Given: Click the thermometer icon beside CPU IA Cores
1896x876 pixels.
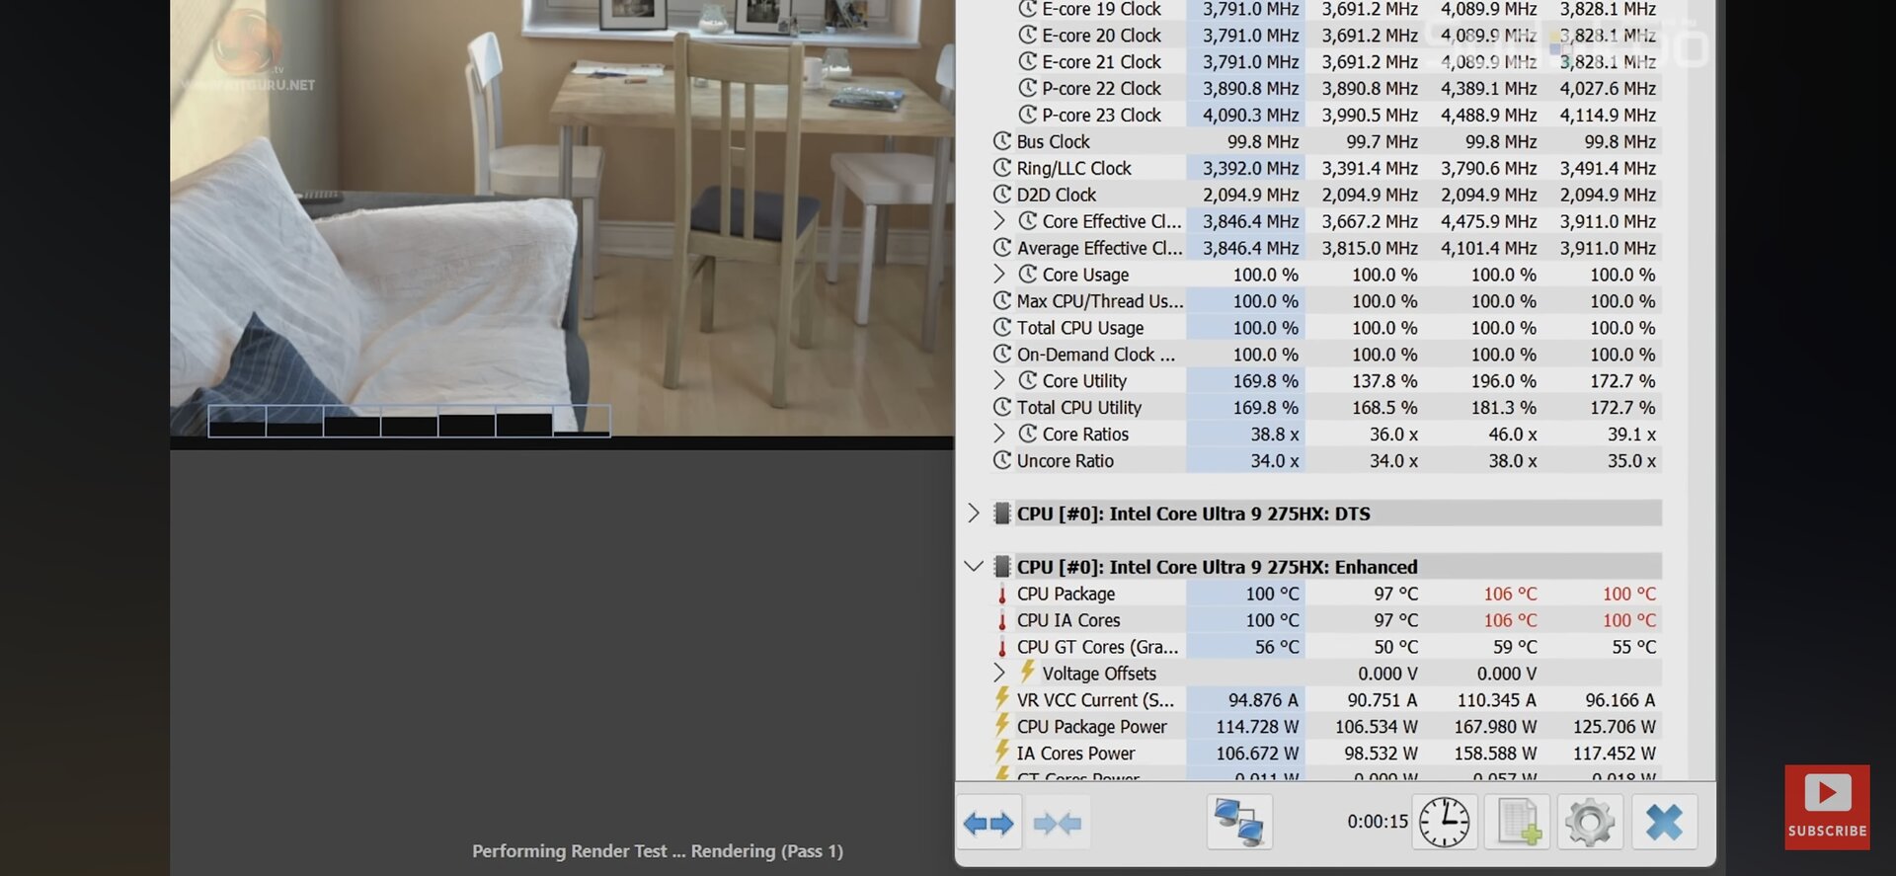Looking at the screenshot, I should pyautogui.click(x=1001, y=621).
